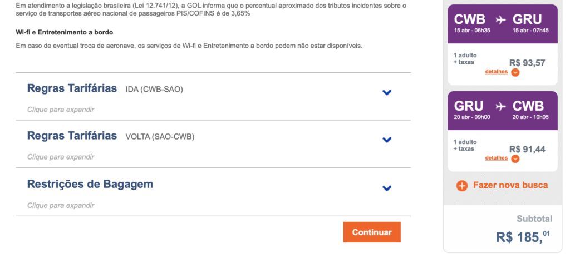The image size is (570, 258).
Task: Select the 20 abr GRU–CWB purple flight header
Action: coord(502,109)
